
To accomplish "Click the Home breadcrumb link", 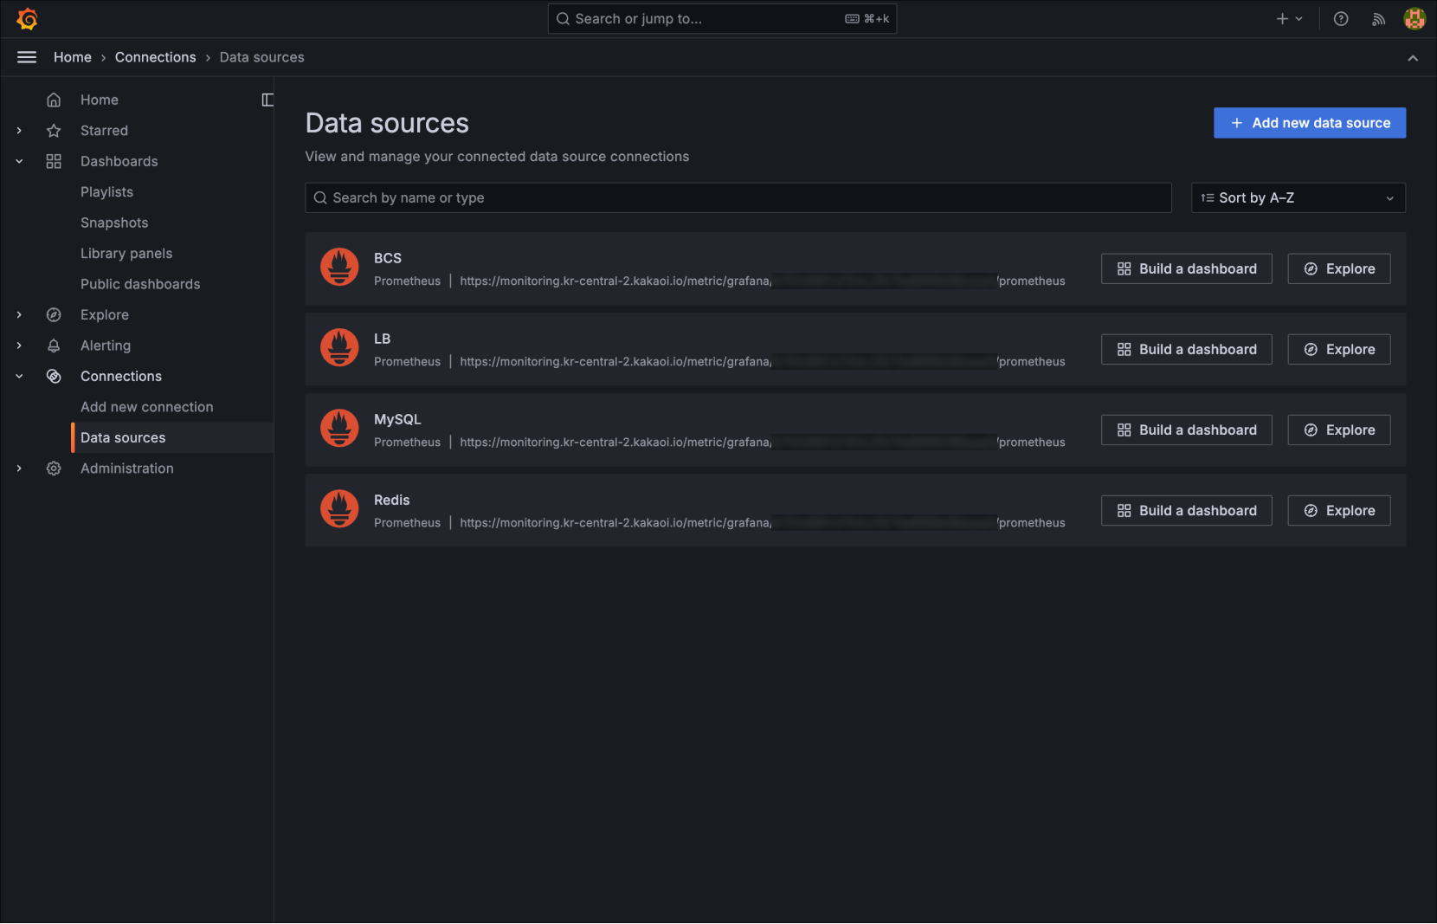I will [x=73, y=57].
